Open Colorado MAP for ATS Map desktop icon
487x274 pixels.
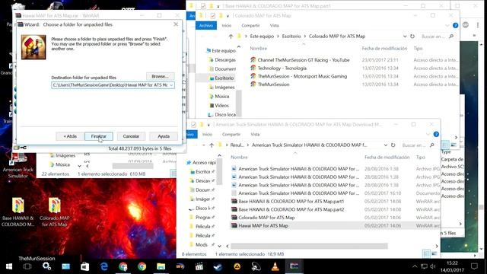pyautogui.click(x=55, y=212)
